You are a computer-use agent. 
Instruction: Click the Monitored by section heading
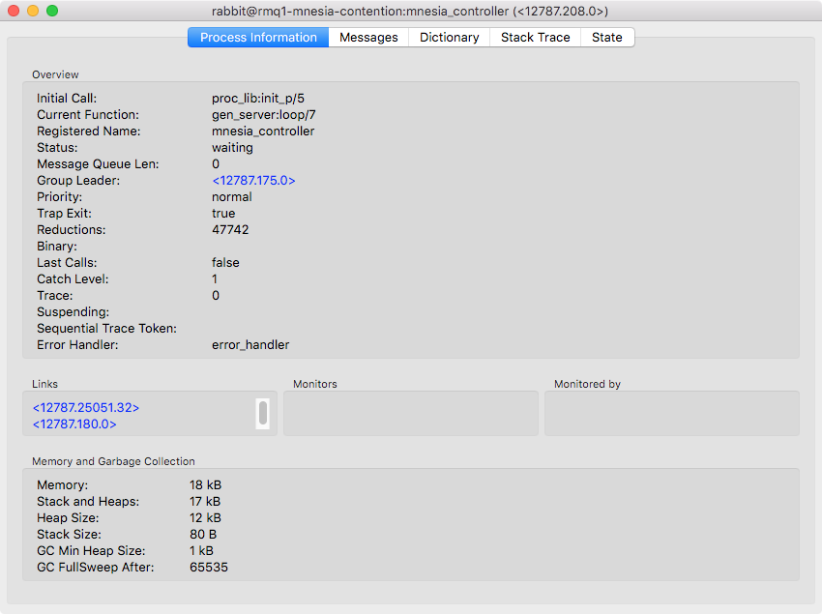pyautogui.click(x=587, y=384)
